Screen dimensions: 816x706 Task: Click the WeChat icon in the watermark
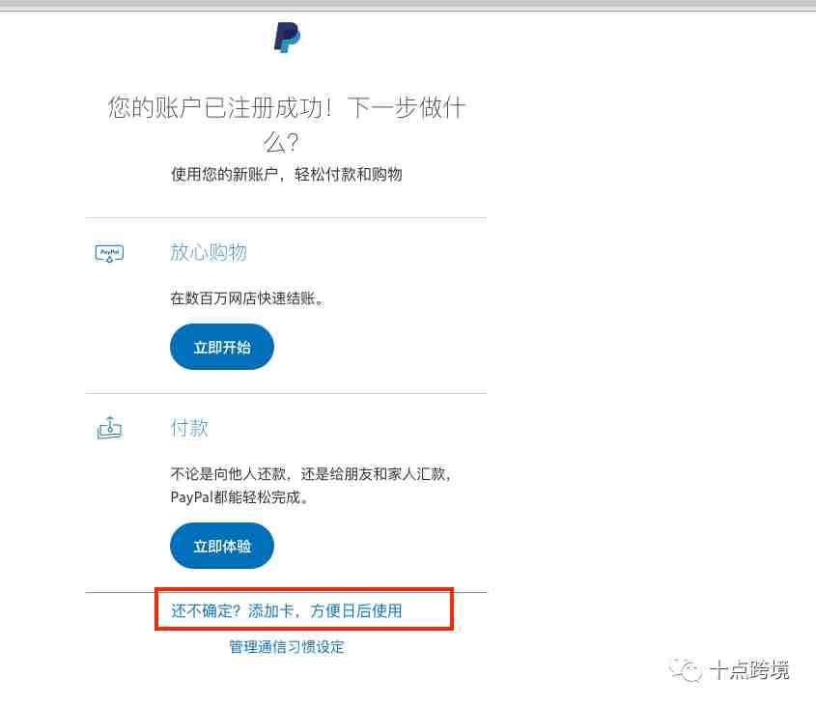(686, 669)
